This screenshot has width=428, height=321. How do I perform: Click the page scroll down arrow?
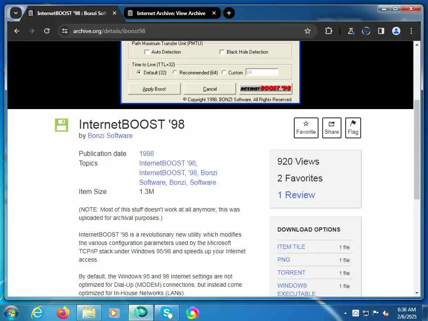tap(417, 293)
